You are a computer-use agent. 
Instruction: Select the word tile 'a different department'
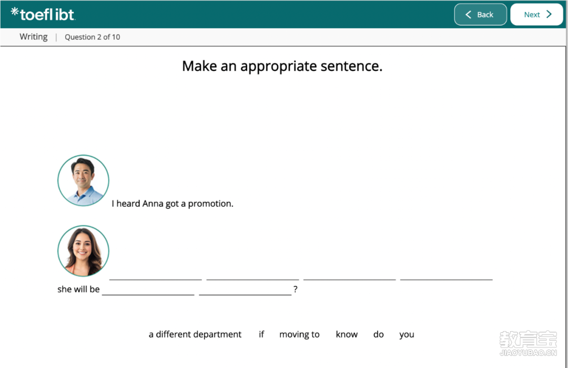[x=195, y=334]
